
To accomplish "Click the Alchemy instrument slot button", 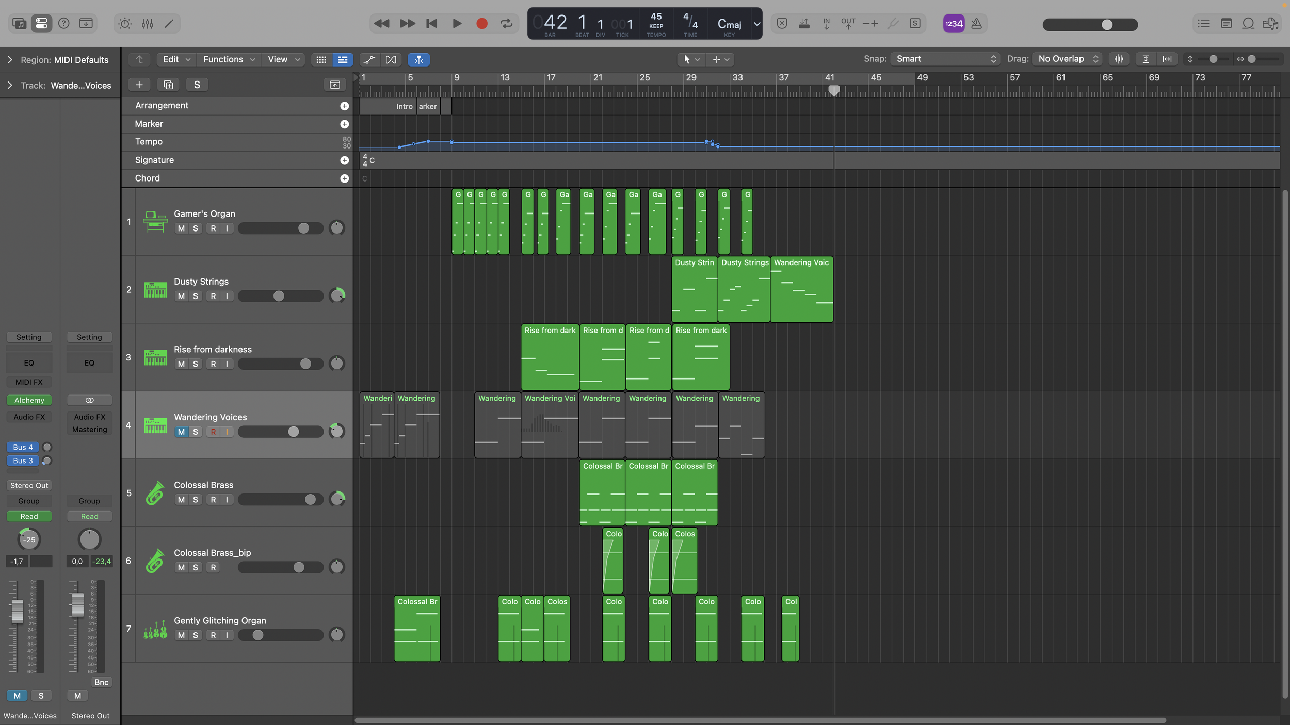I will click(29, 400).
